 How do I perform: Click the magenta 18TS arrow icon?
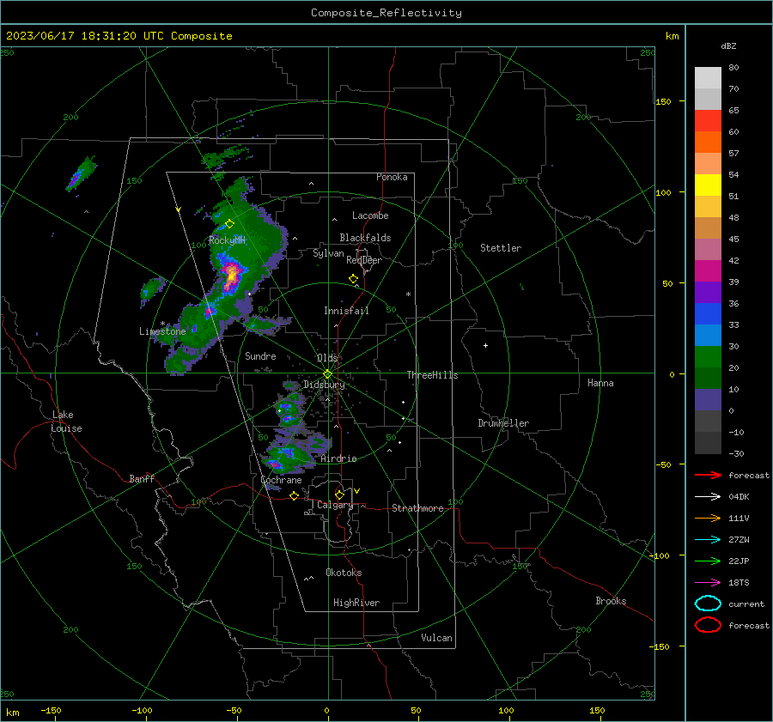tap(708, 583)
